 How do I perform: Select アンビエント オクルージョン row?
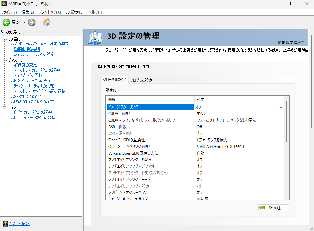[x=195, y=193]
